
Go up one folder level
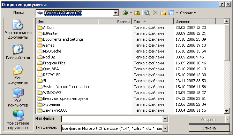pyautogui.click(x=137, y=13)
